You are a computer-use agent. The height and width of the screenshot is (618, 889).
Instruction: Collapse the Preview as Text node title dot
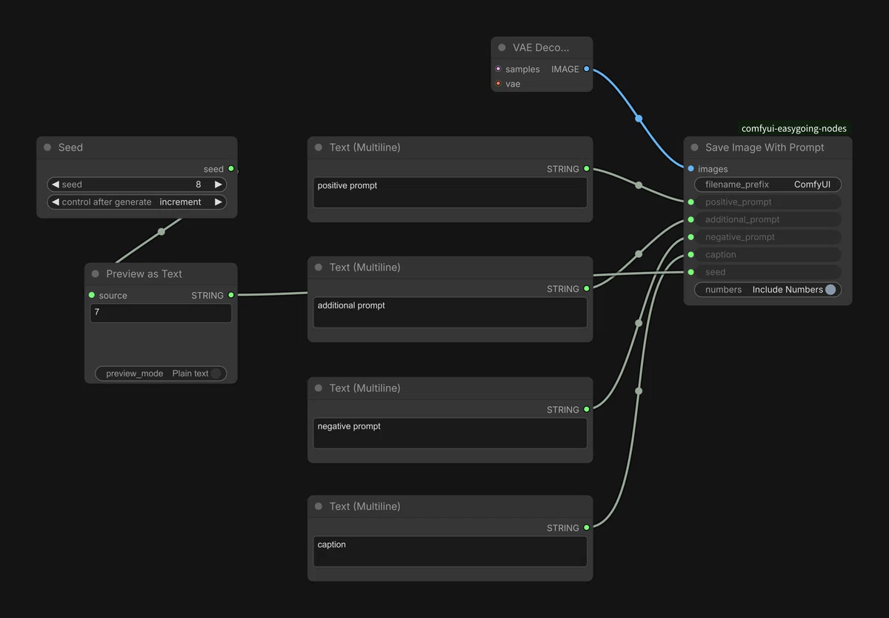[x=96, y=274]
